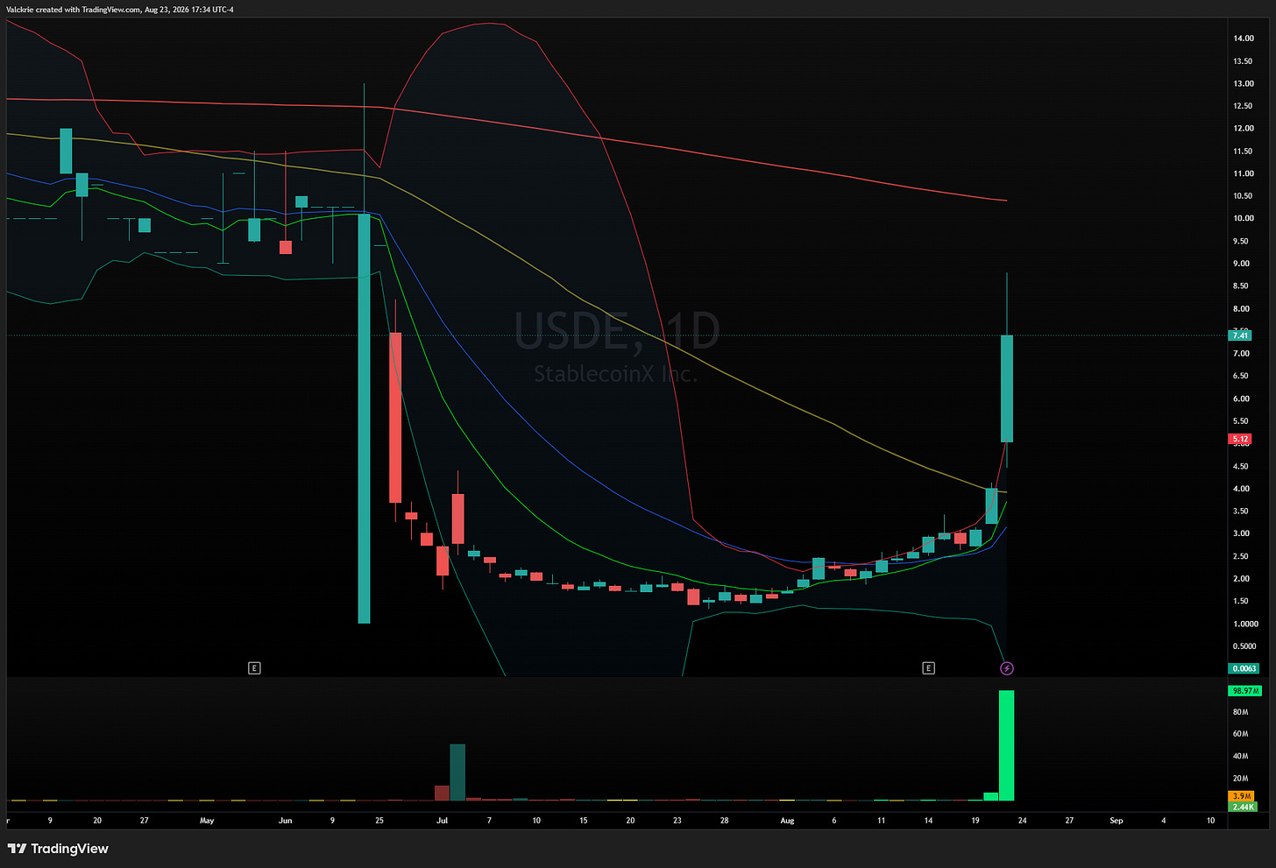Click the 4.00 price axis label
This screenshot has height=868, width=1276.
point(1242,489)
